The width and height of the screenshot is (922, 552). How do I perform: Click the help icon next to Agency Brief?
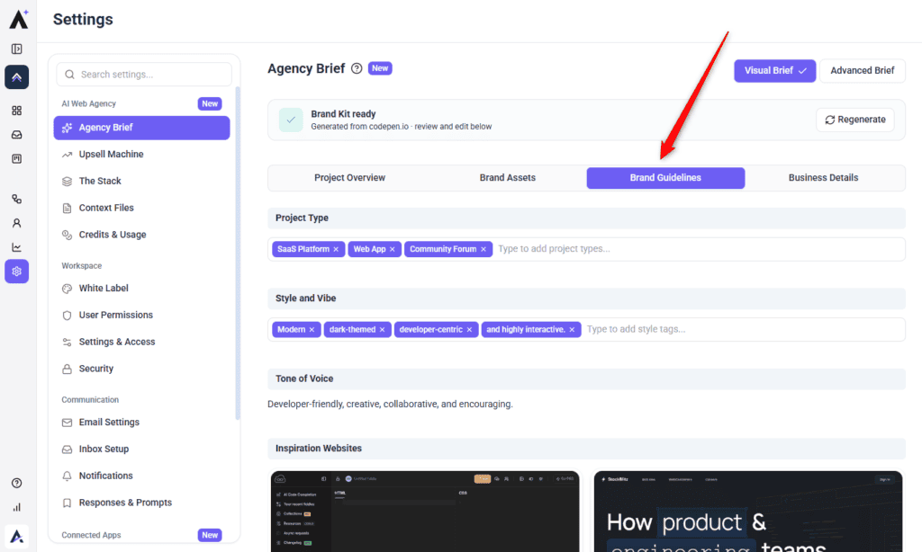point(357,68)
